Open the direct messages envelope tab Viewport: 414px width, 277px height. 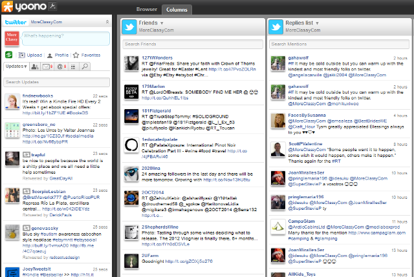(x=47, y=67)
